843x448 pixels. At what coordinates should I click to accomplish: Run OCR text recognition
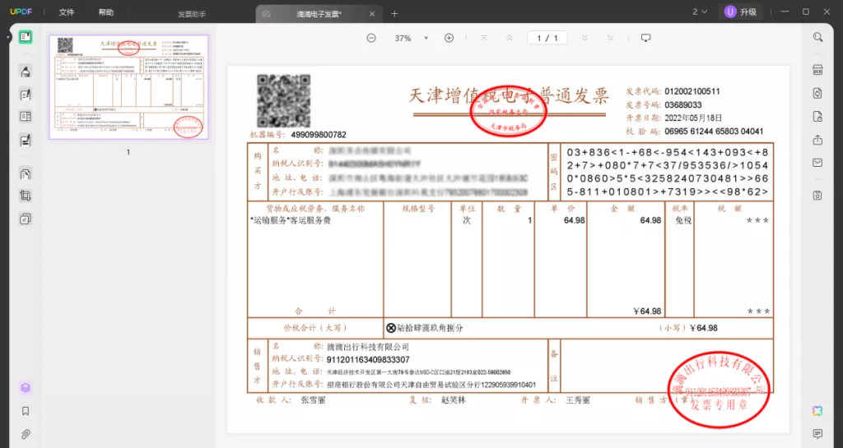coord(817,71)
